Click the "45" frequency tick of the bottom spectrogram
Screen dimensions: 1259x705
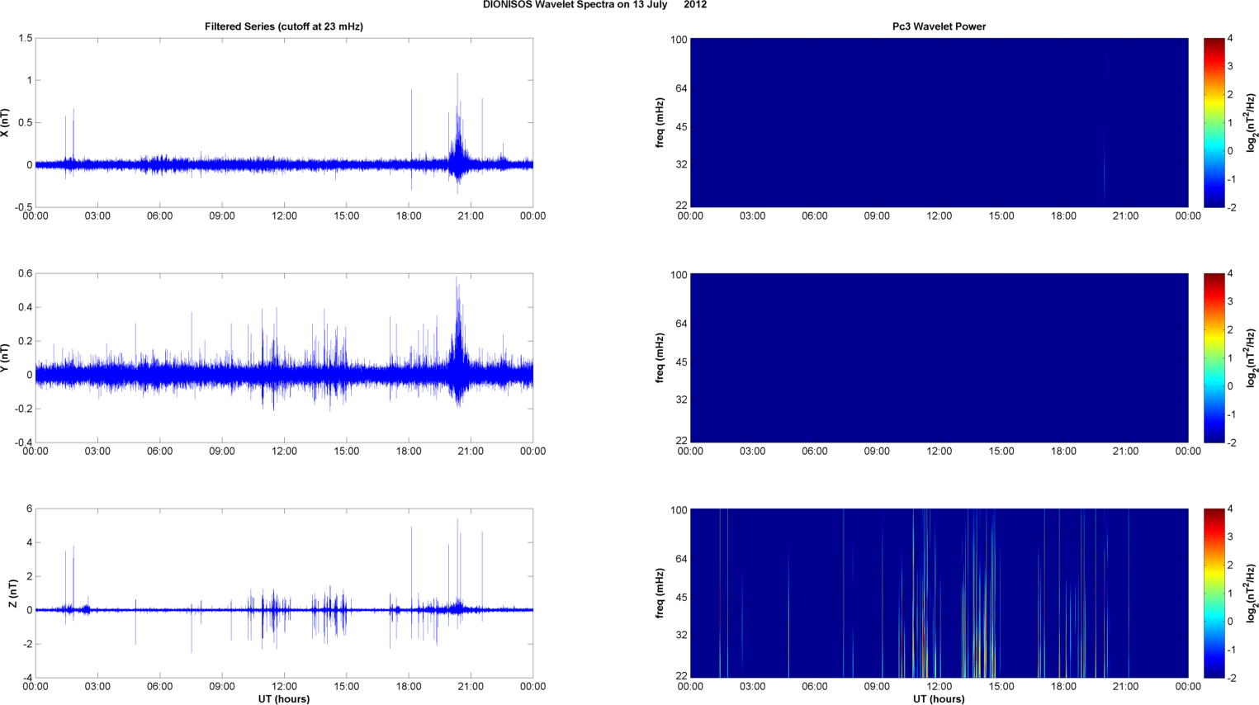click(x=681, y=597)
